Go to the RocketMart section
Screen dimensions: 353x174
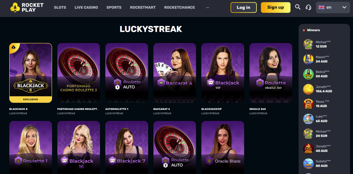(x=143, y=8)
